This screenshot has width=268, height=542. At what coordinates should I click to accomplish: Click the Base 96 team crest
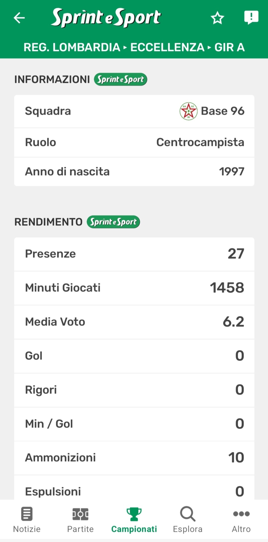[188, 111]
